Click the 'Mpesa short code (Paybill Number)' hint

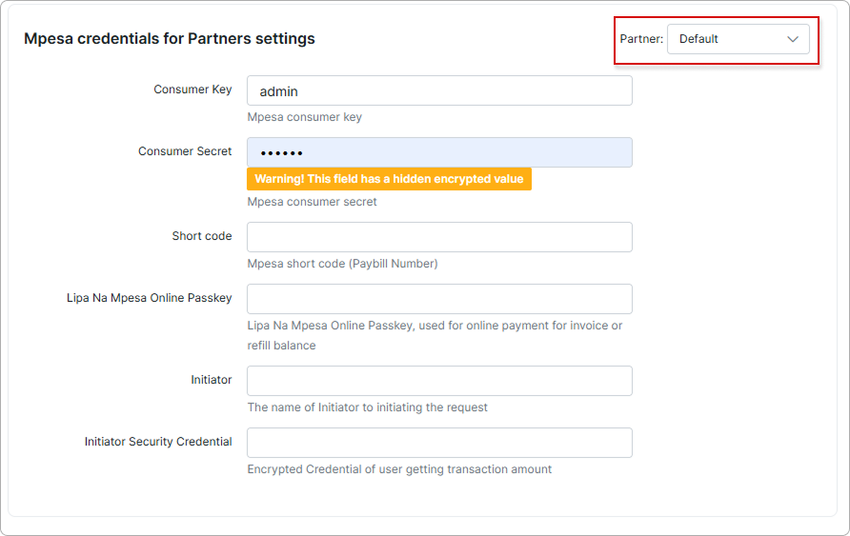click(x=343, y=264)
